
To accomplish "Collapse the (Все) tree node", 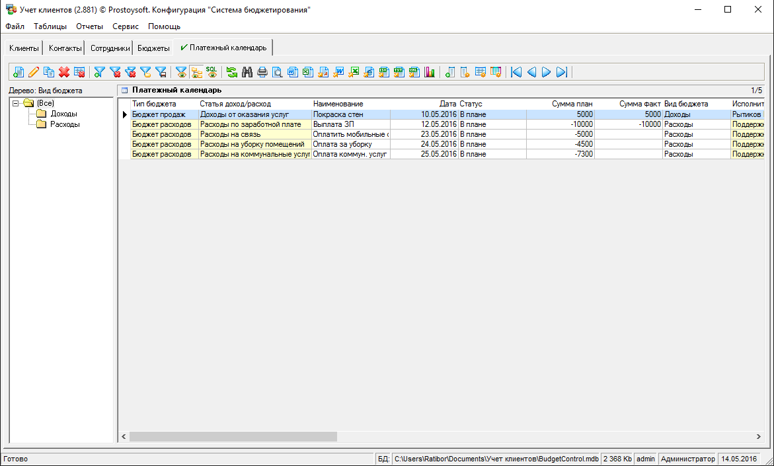I will 15,103.
